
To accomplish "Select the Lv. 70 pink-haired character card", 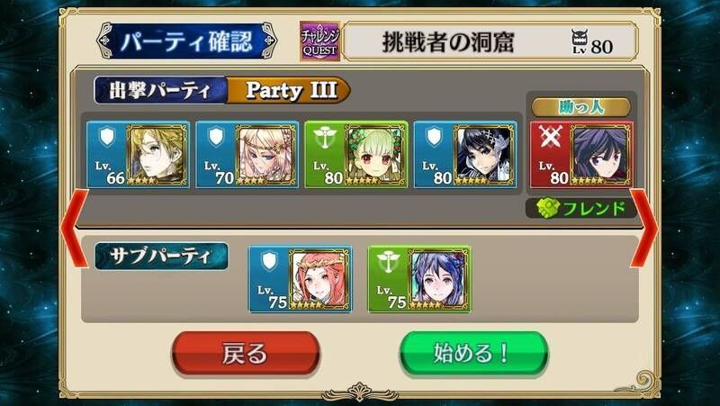I will click(x=247, y=154).
